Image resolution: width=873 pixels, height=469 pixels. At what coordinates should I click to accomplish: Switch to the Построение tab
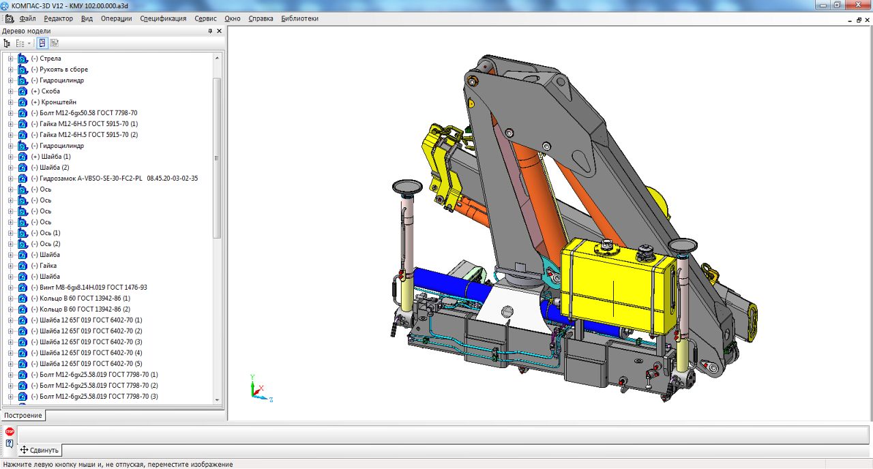click(x=23, y=415)
